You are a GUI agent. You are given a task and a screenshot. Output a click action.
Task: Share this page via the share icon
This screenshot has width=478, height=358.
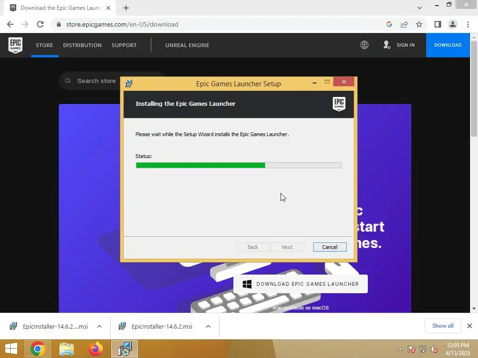[404, 24]
